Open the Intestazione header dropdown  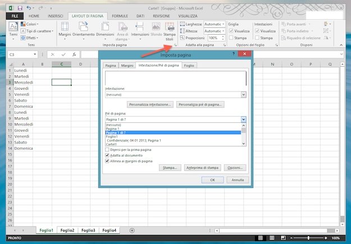coord(244,95)
